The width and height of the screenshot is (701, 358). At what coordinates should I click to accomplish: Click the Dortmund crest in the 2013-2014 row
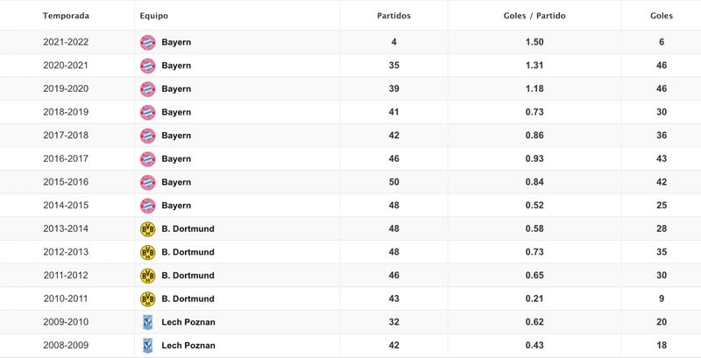[x=147, y=228]
